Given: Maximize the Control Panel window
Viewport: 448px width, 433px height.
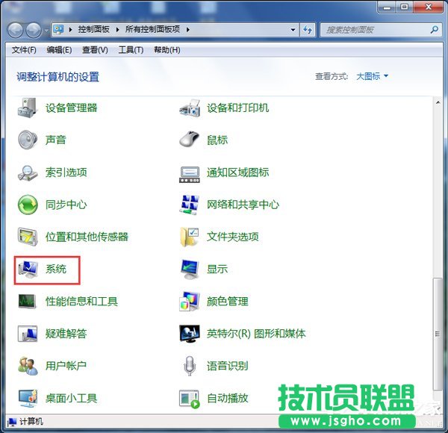Looking at the screenshot, I should (404, 7).
